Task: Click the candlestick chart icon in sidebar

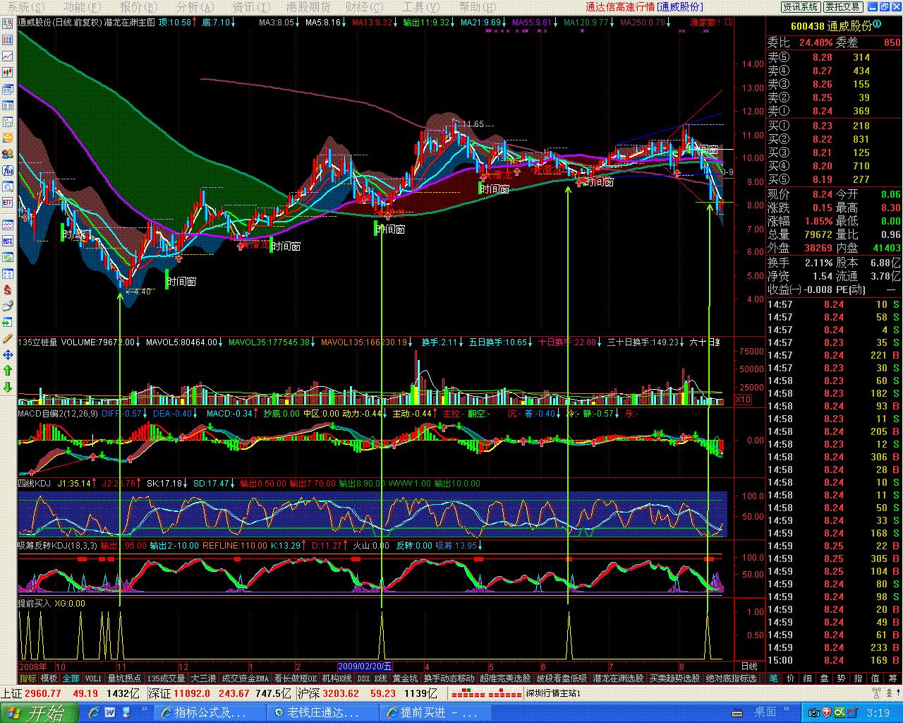Action: tap(8, 72)
